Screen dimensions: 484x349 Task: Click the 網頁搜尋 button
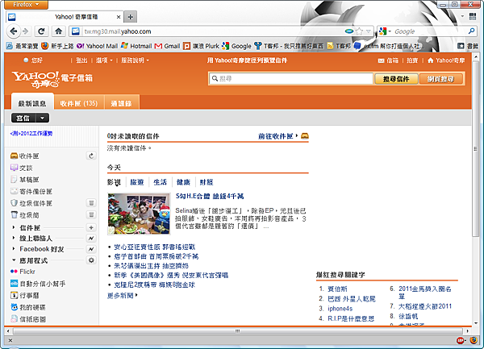(441, 79)
